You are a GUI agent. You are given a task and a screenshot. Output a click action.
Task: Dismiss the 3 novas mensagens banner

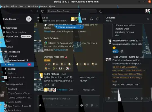pyautogui.click(x=81, y=27)
